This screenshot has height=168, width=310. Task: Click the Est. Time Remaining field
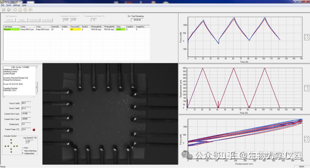click(x=137, y=20)
